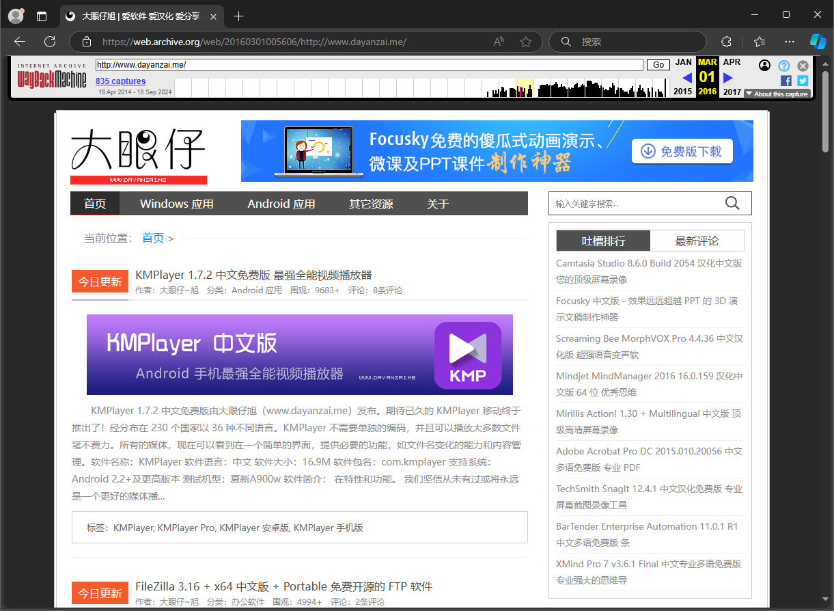
Task: Open the Focusky banner advertisement
Action: click(x=497, y=151)
